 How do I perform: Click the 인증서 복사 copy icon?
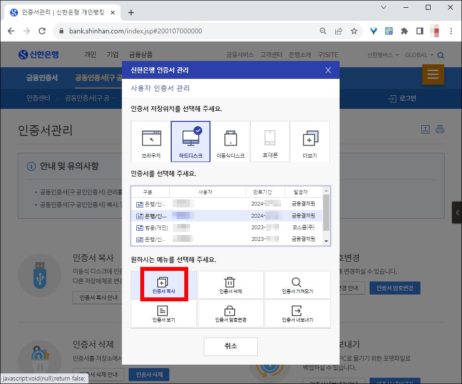pos(163,281)
